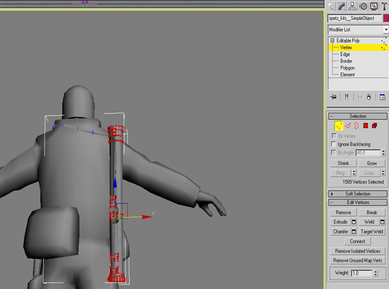Click the Element selection mode icon
The image size is (389, 289).
click(374, 126)
